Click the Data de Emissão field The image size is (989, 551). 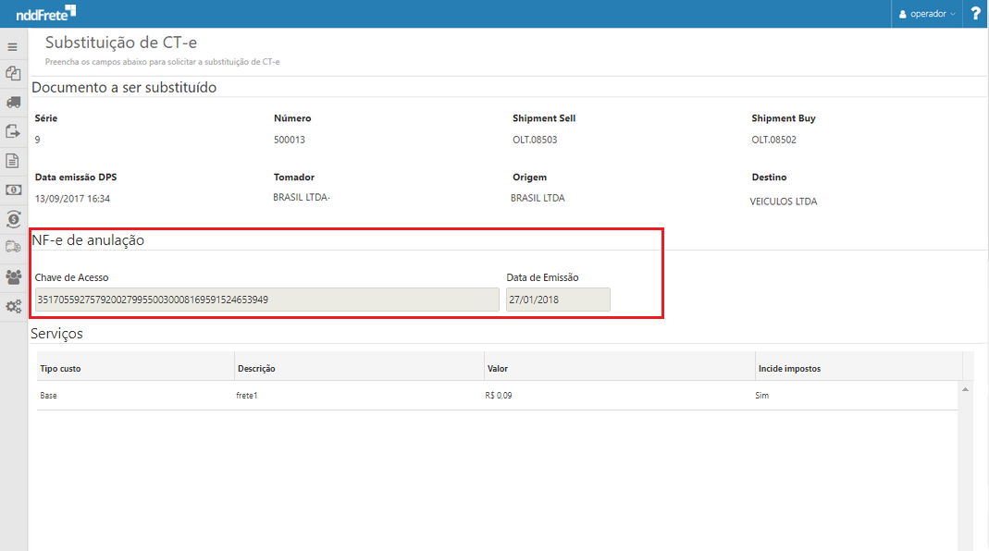pyautogui.click(x=558, y=300)
